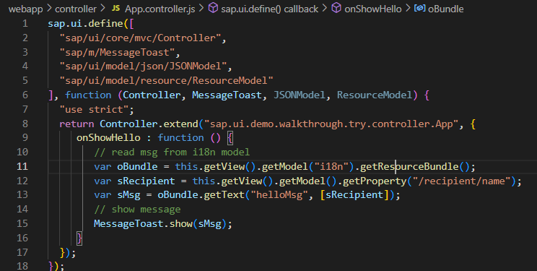Click the cube icon before sap.ui.define() callback

[213, 8]
